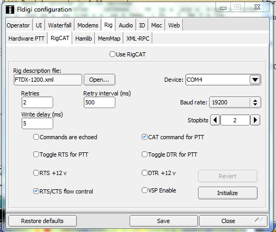The width and height of the screenshot is (276, 232).
Task: Toggle the CAT command for PTT checkbox
Action: pos(144,137)
